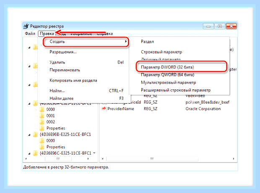
Task: Create Параметр QWORD (64 бита)
Action: [x=167, y=75]
